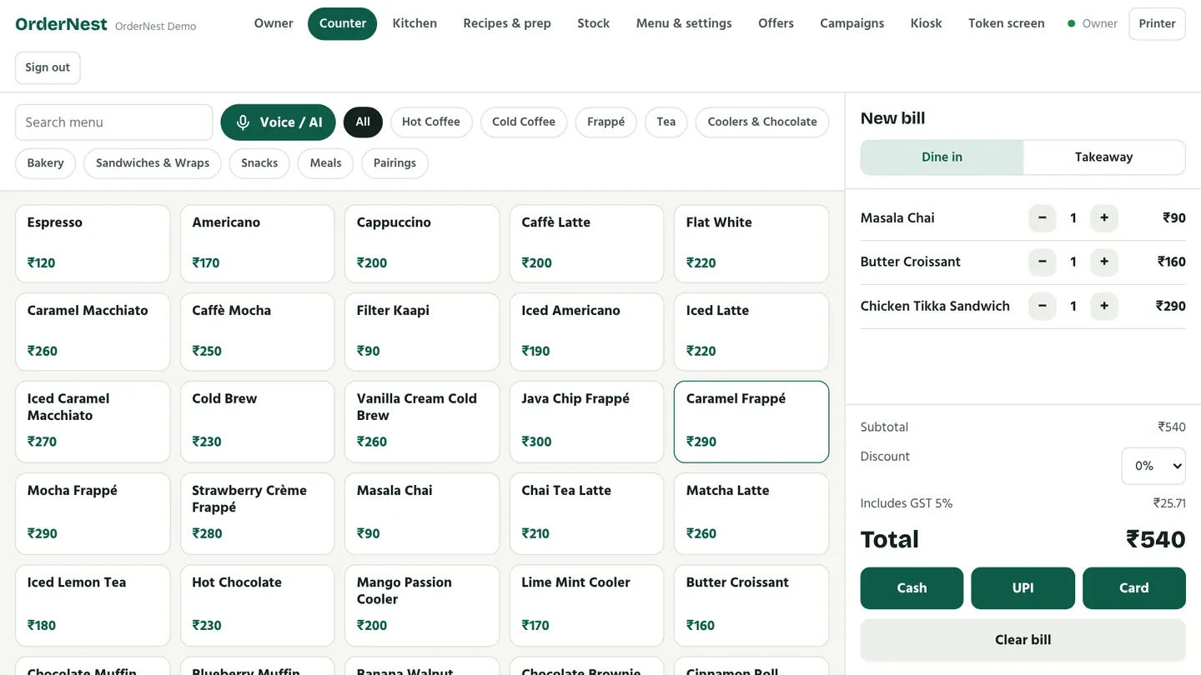This screenshot has width=1201, height=675.
Task: Open Menu & settings
Action: [684, 23]
